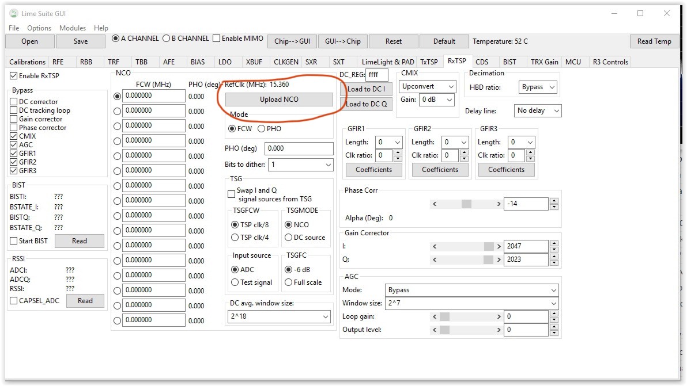Switch to the Calibrations tab
The height and width of the screenshot is (386, 687).
27,62
